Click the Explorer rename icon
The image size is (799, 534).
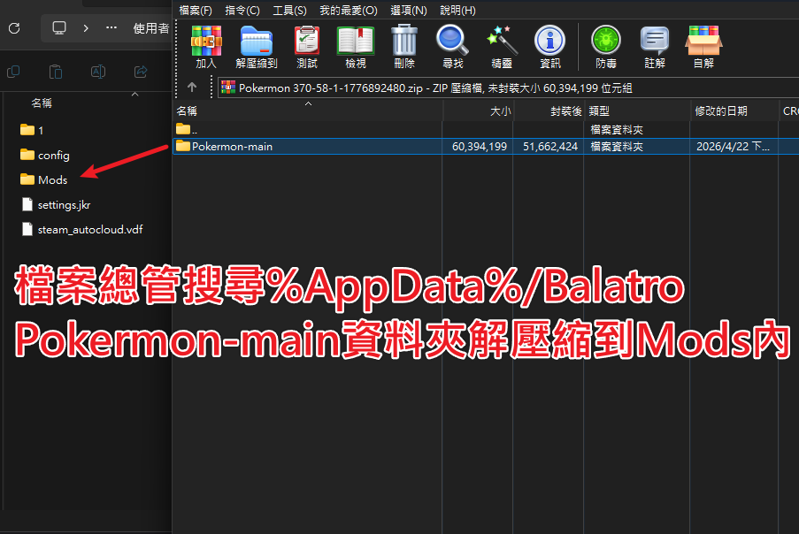[98, 72]
